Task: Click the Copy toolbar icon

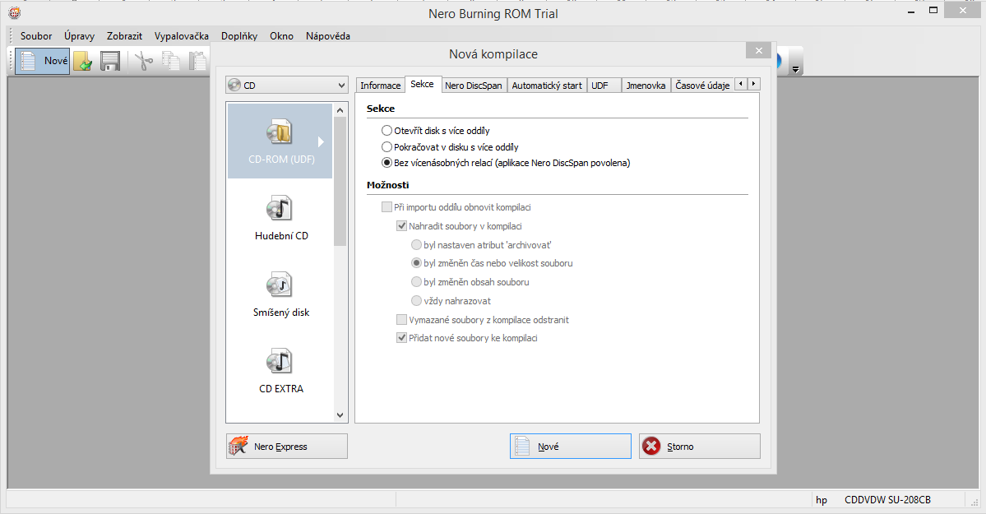Action: [x=171, y=61]
